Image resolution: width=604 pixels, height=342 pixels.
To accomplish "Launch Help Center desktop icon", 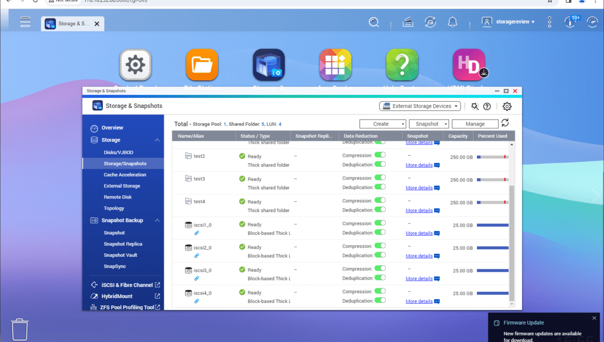I will point(402,64).
